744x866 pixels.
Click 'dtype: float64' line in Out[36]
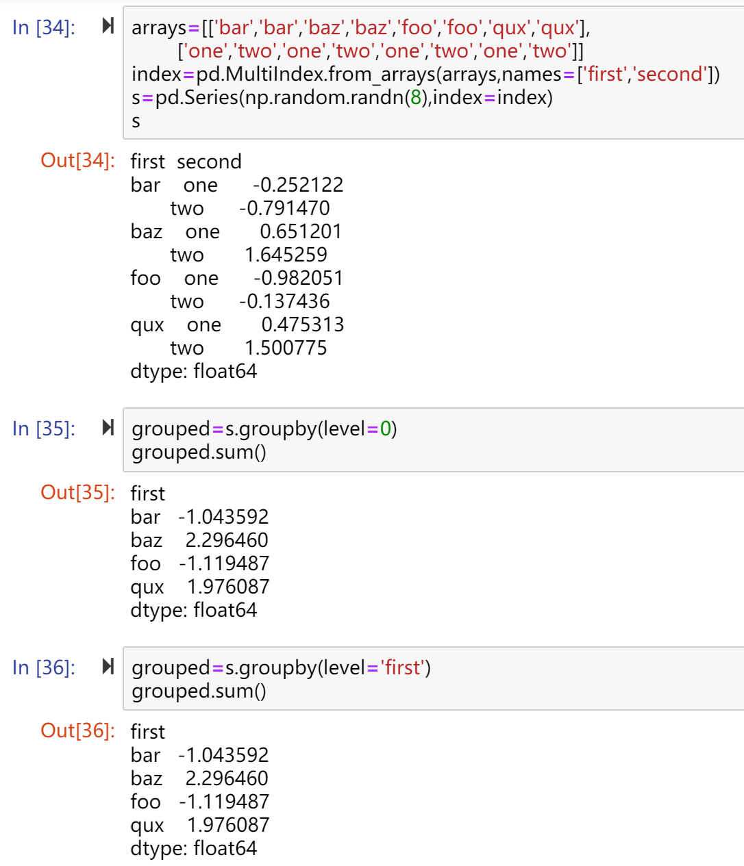tap(194, 848)
